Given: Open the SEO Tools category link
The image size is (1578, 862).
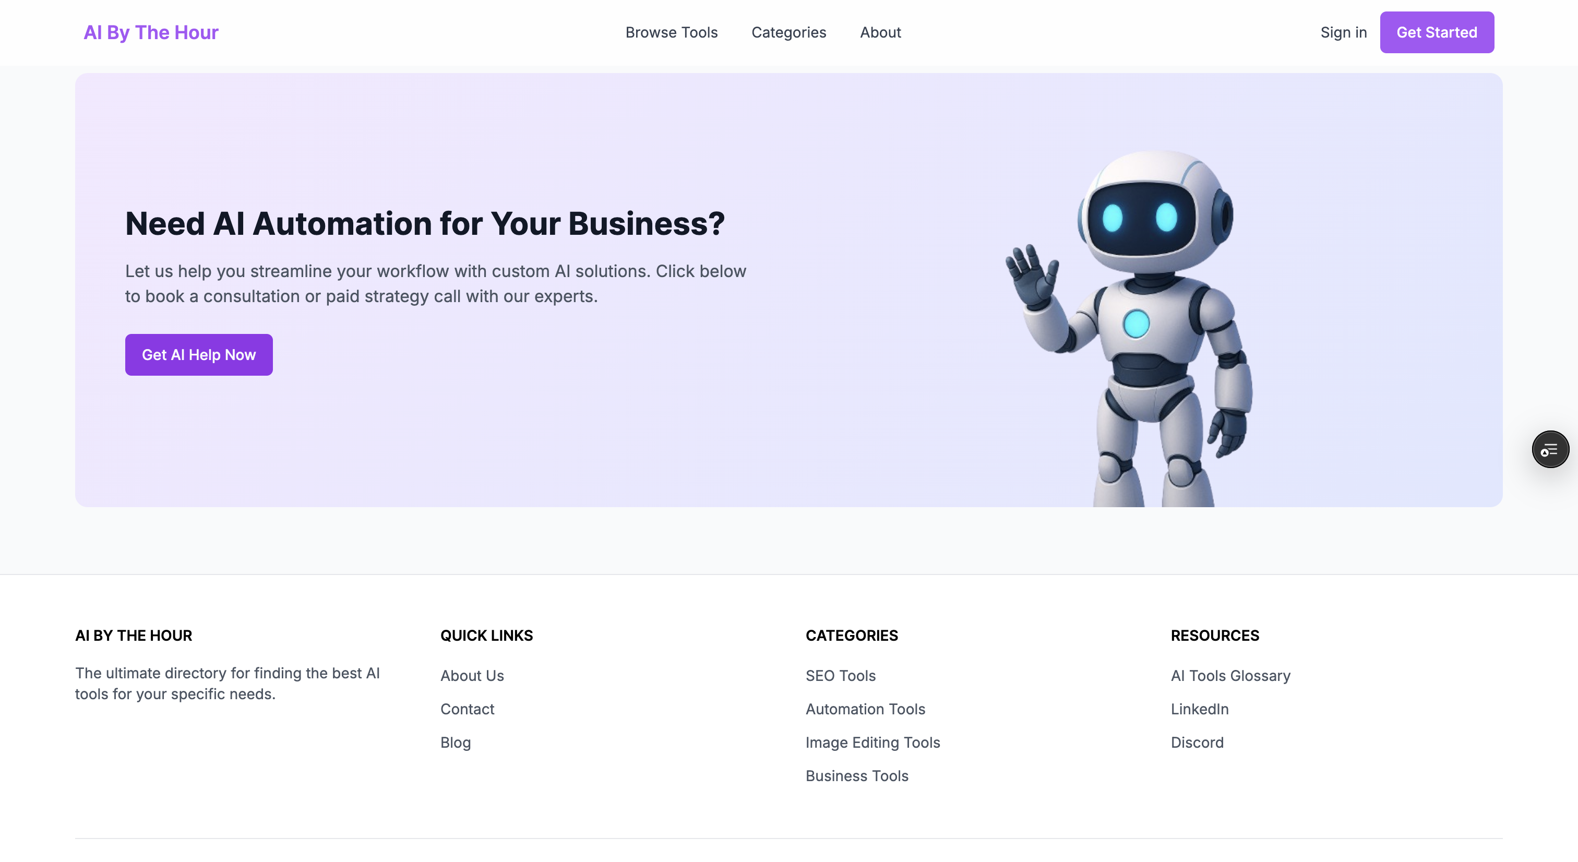Looking at the screenshot, I should pos(840,675).
